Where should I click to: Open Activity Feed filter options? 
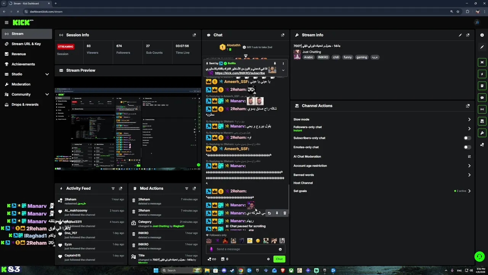click(113, 188)
